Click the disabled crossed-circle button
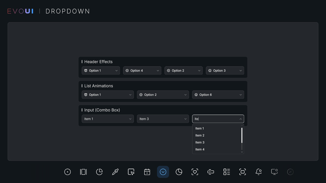Viewport: 326px width, 183px height. click(x=290, y=172)
